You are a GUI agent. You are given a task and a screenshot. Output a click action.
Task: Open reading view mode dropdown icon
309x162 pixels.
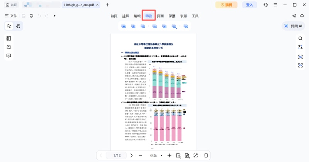[178, 155]
